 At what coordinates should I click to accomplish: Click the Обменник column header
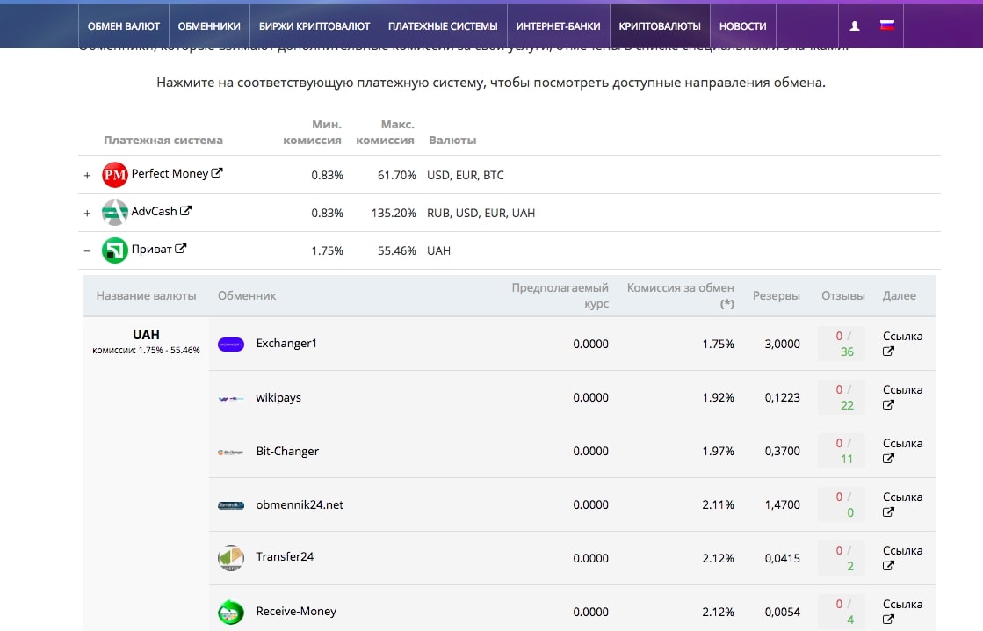point(247,295)
